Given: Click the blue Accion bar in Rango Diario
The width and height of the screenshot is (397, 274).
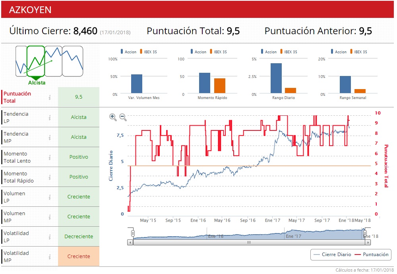Looking at the screenshot, I should pos(276,78).
